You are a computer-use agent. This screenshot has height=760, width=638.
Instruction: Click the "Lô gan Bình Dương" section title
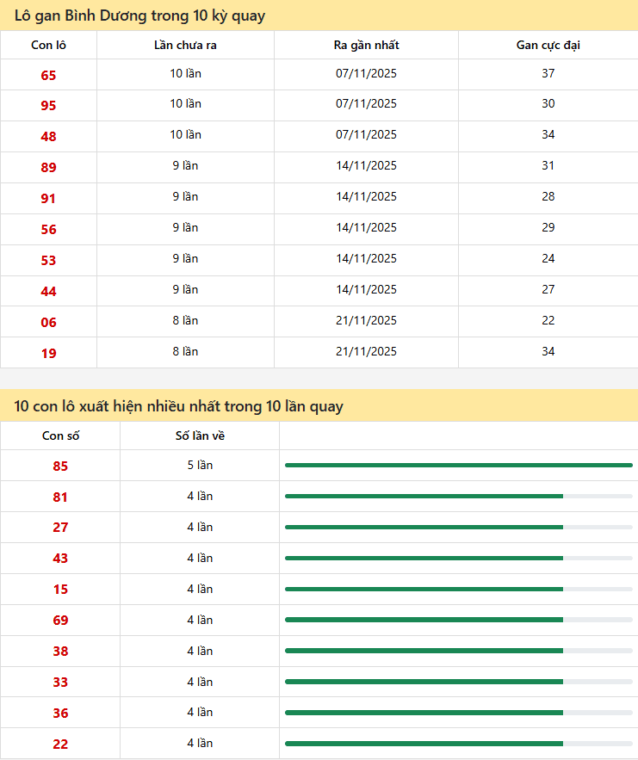[x=139, y=15]
